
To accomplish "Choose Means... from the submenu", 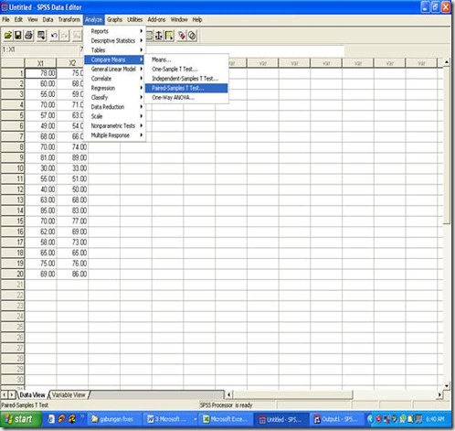I will coord(186,59).
